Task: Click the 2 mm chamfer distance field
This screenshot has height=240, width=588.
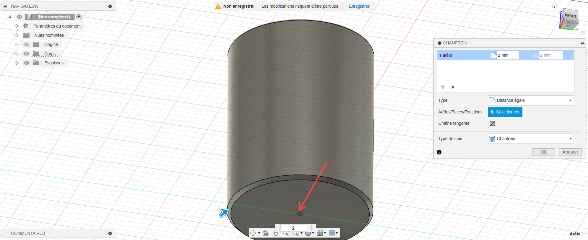Action: coord(507,55)
